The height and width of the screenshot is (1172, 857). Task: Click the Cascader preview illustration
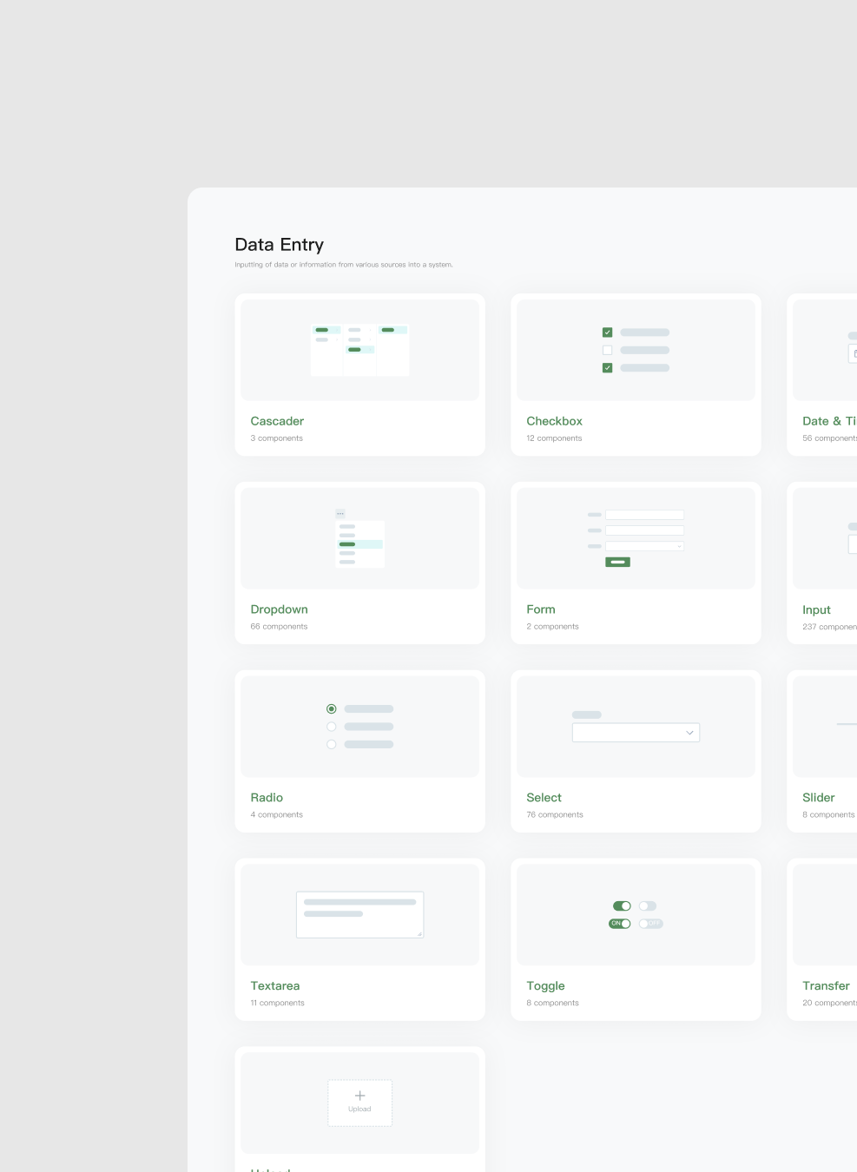pyautogui.click(x=359, y=350)
